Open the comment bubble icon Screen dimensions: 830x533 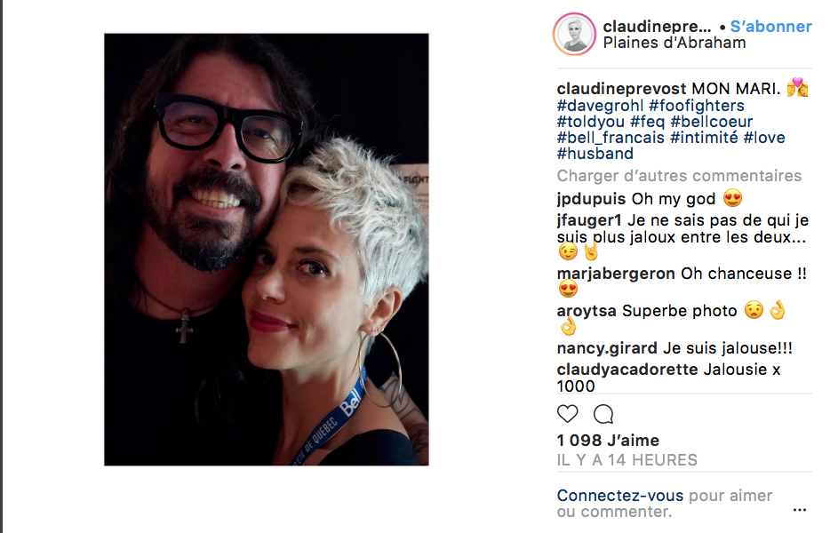click(603, 414)
